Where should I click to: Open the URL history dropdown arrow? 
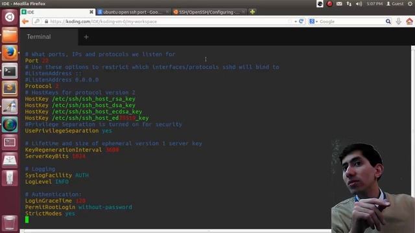296,21
